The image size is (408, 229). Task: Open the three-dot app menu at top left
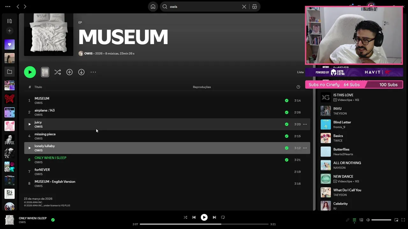8,7
